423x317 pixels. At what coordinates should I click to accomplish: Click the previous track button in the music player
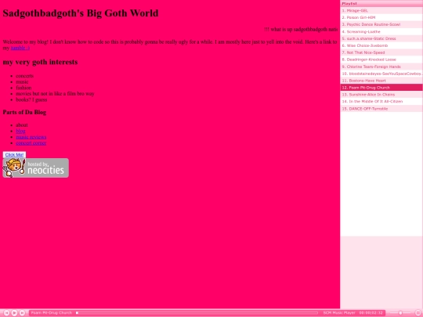[x=6, y=312]
